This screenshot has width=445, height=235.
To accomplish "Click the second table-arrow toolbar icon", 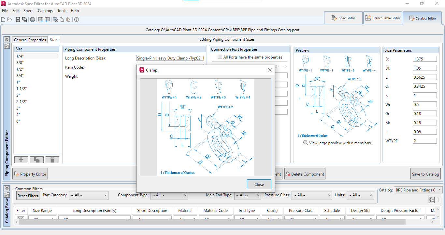I will [x=47, y=20].
